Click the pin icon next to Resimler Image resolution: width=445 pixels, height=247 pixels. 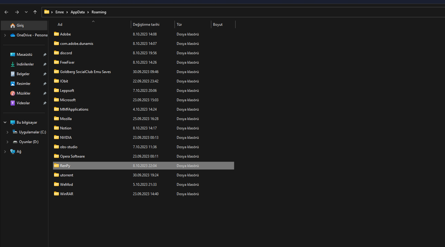[x=45, y=84]
